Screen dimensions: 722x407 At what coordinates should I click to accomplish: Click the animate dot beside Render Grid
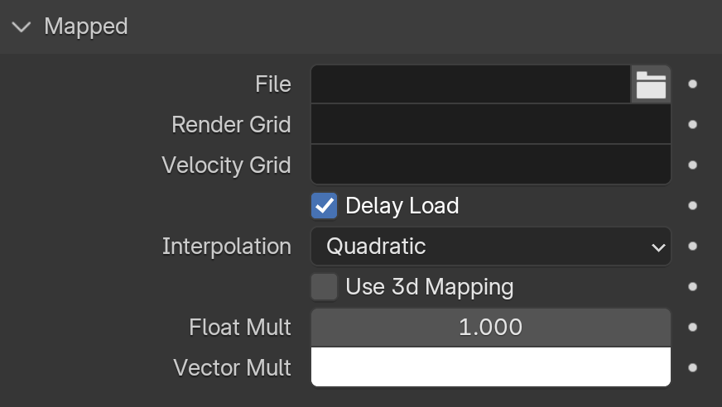(692, 125)
